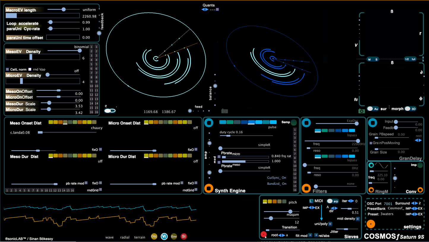Click the 1/2 button on the V panel
This screenshot has width=429, height=242.
pyautogui.click(x=407, y=59)
